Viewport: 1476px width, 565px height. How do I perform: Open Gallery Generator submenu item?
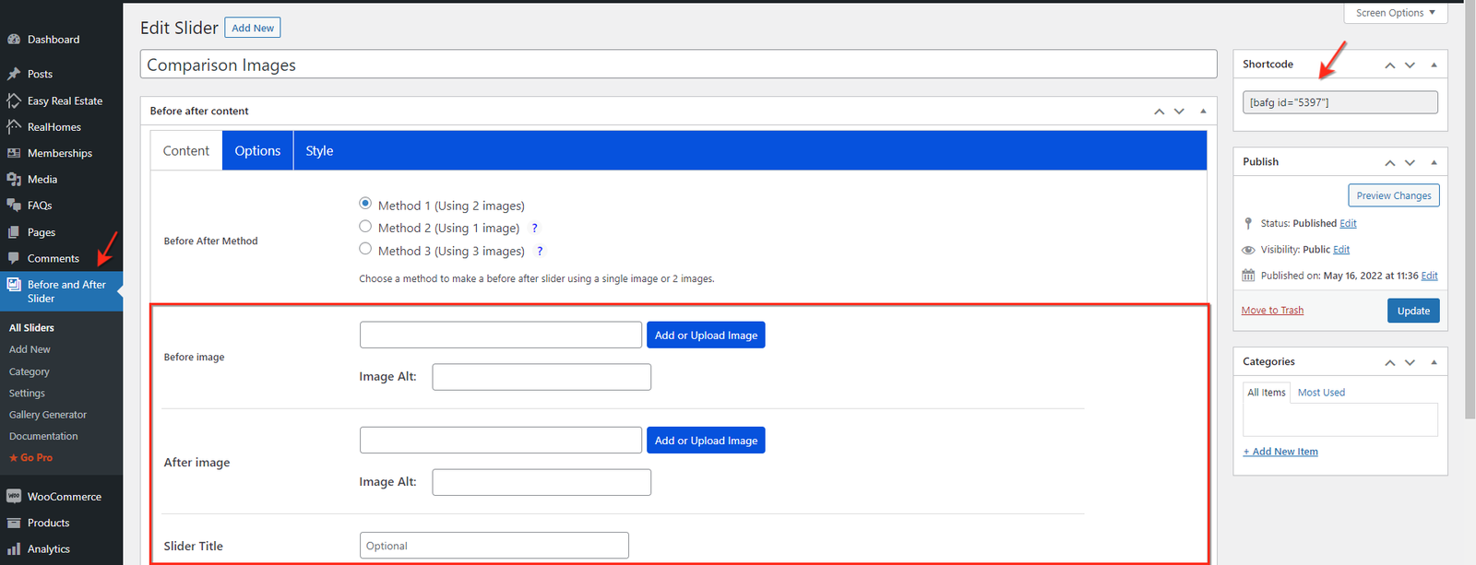coord(48,415)
